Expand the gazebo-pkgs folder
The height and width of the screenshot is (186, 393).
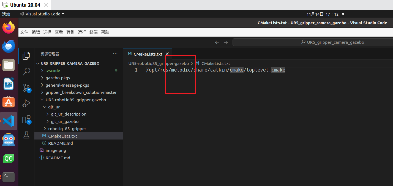pyautogui.click(x=42, y=78)
